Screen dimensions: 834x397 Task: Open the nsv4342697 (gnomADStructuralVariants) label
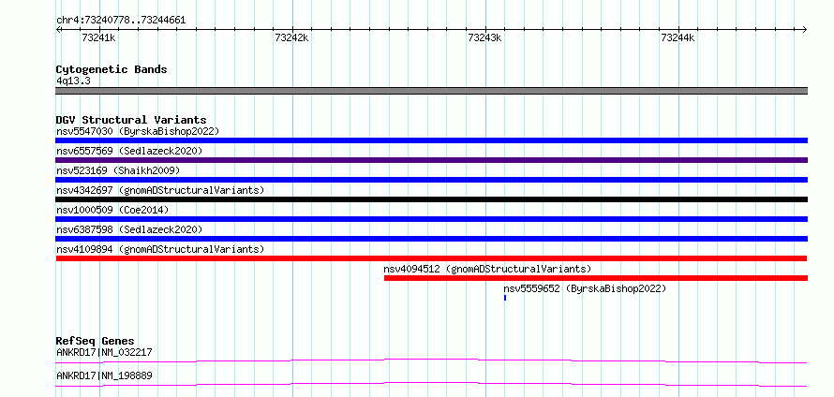(x=160, y=190)
